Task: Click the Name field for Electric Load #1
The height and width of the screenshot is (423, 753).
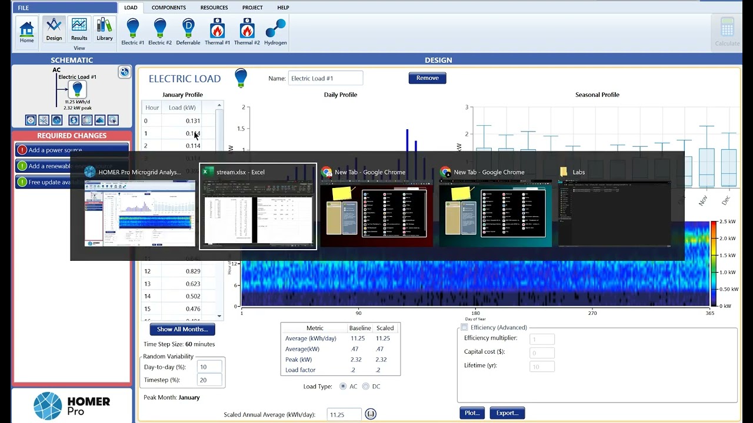Action: (325, 78)
